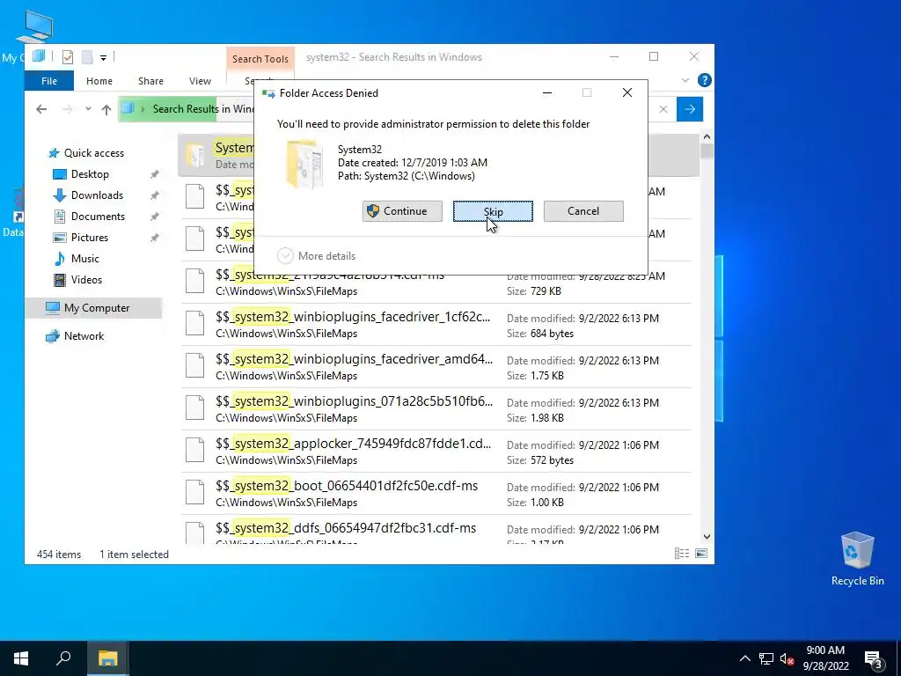Run search using the blue arrow button
This screenshot has width=901, height=676.
pos(690,109)
